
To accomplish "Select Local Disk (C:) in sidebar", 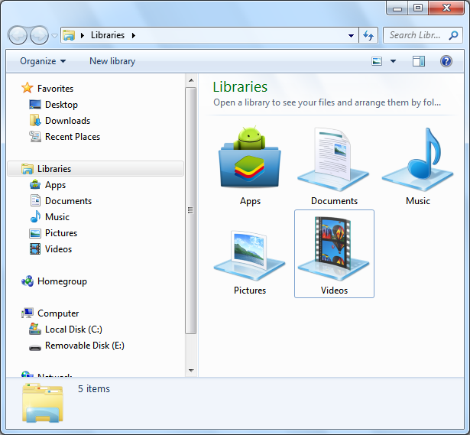I will [73, 329].
